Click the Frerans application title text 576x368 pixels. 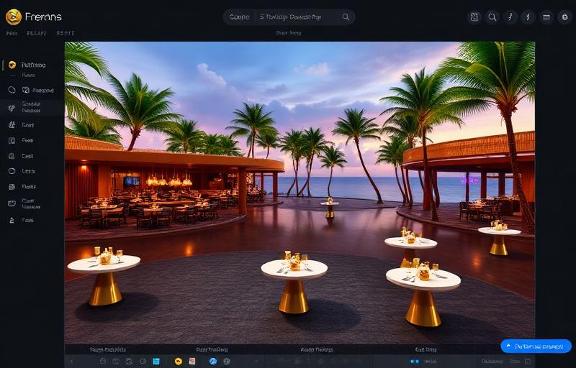tap(43, 17)
